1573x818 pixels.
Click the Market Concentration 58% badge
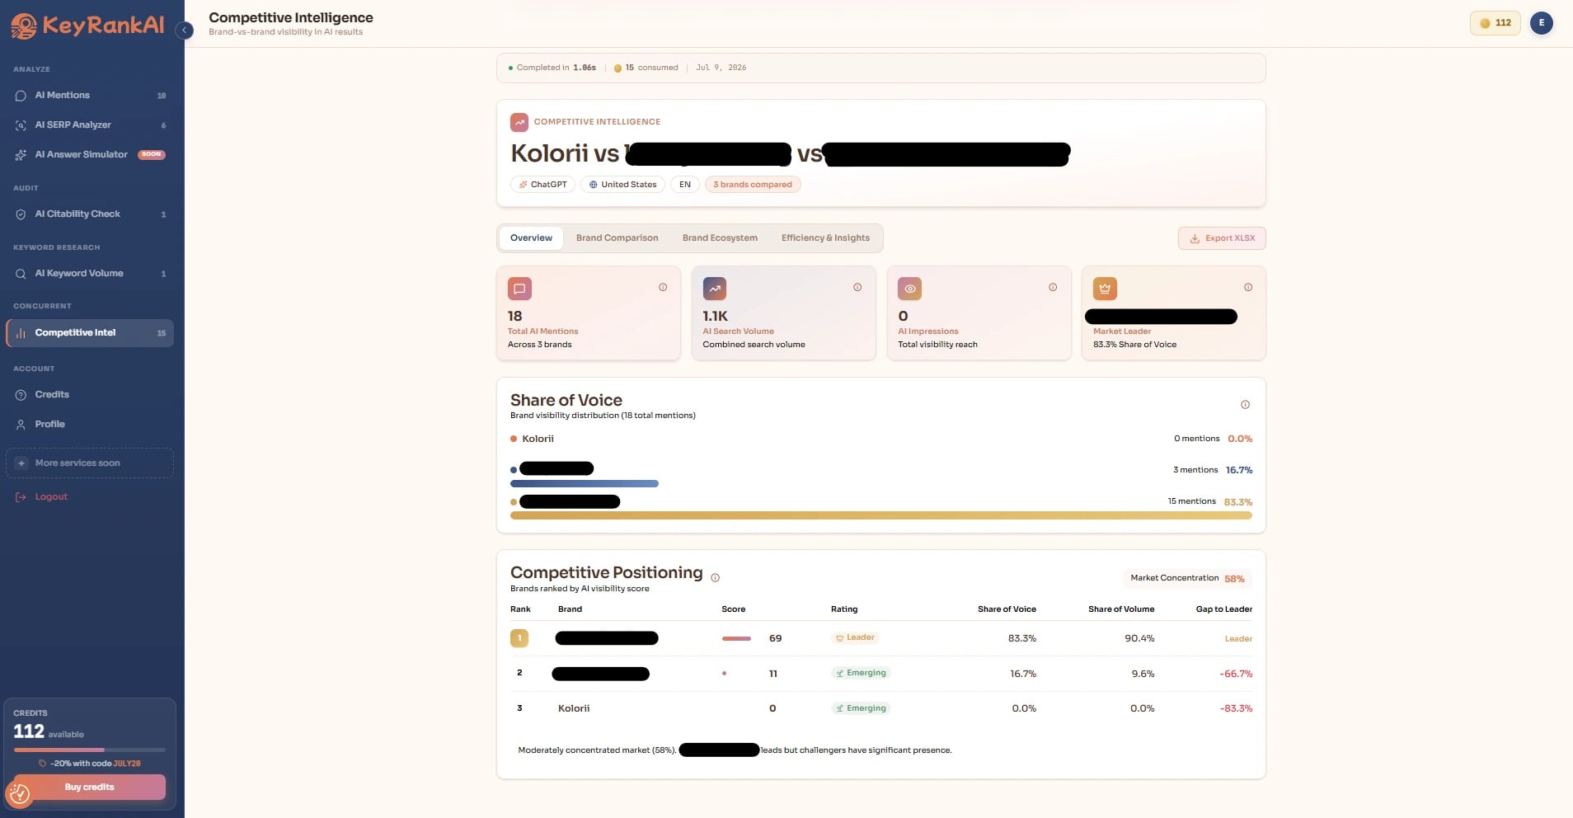pos(1187,579)
